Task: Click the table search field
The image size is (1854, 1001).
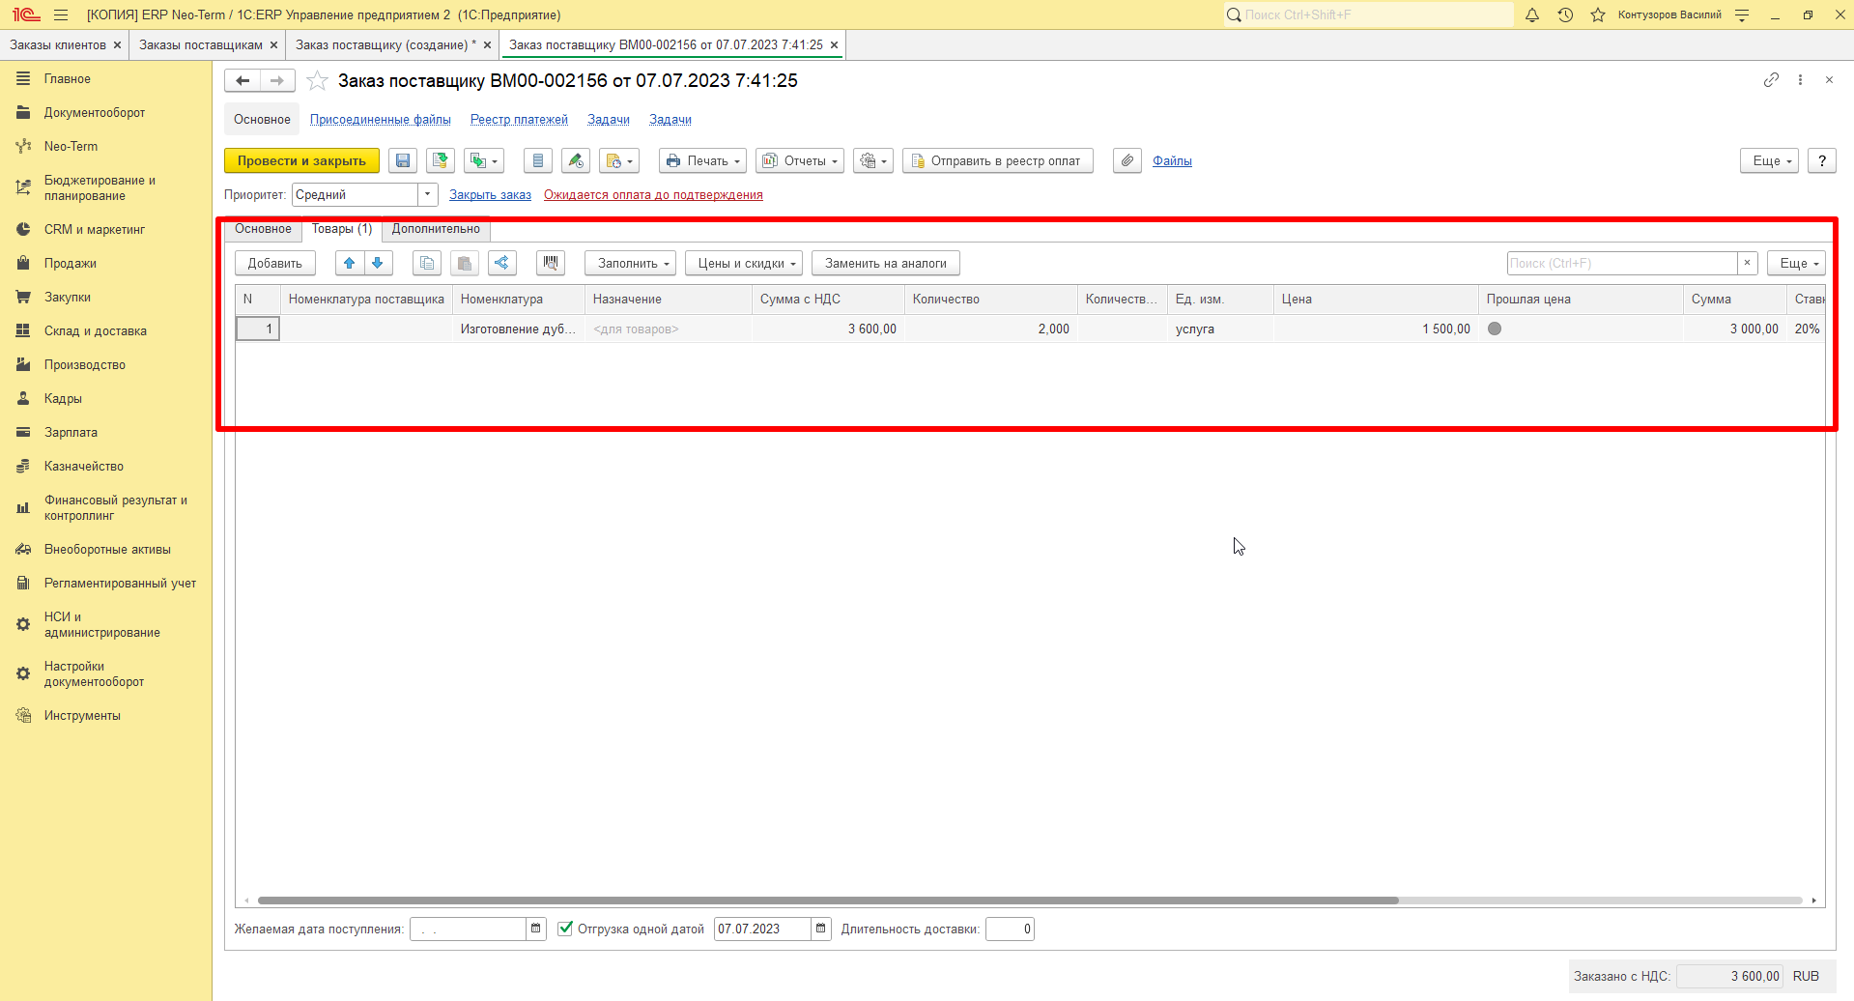Action: [1622, 263]
